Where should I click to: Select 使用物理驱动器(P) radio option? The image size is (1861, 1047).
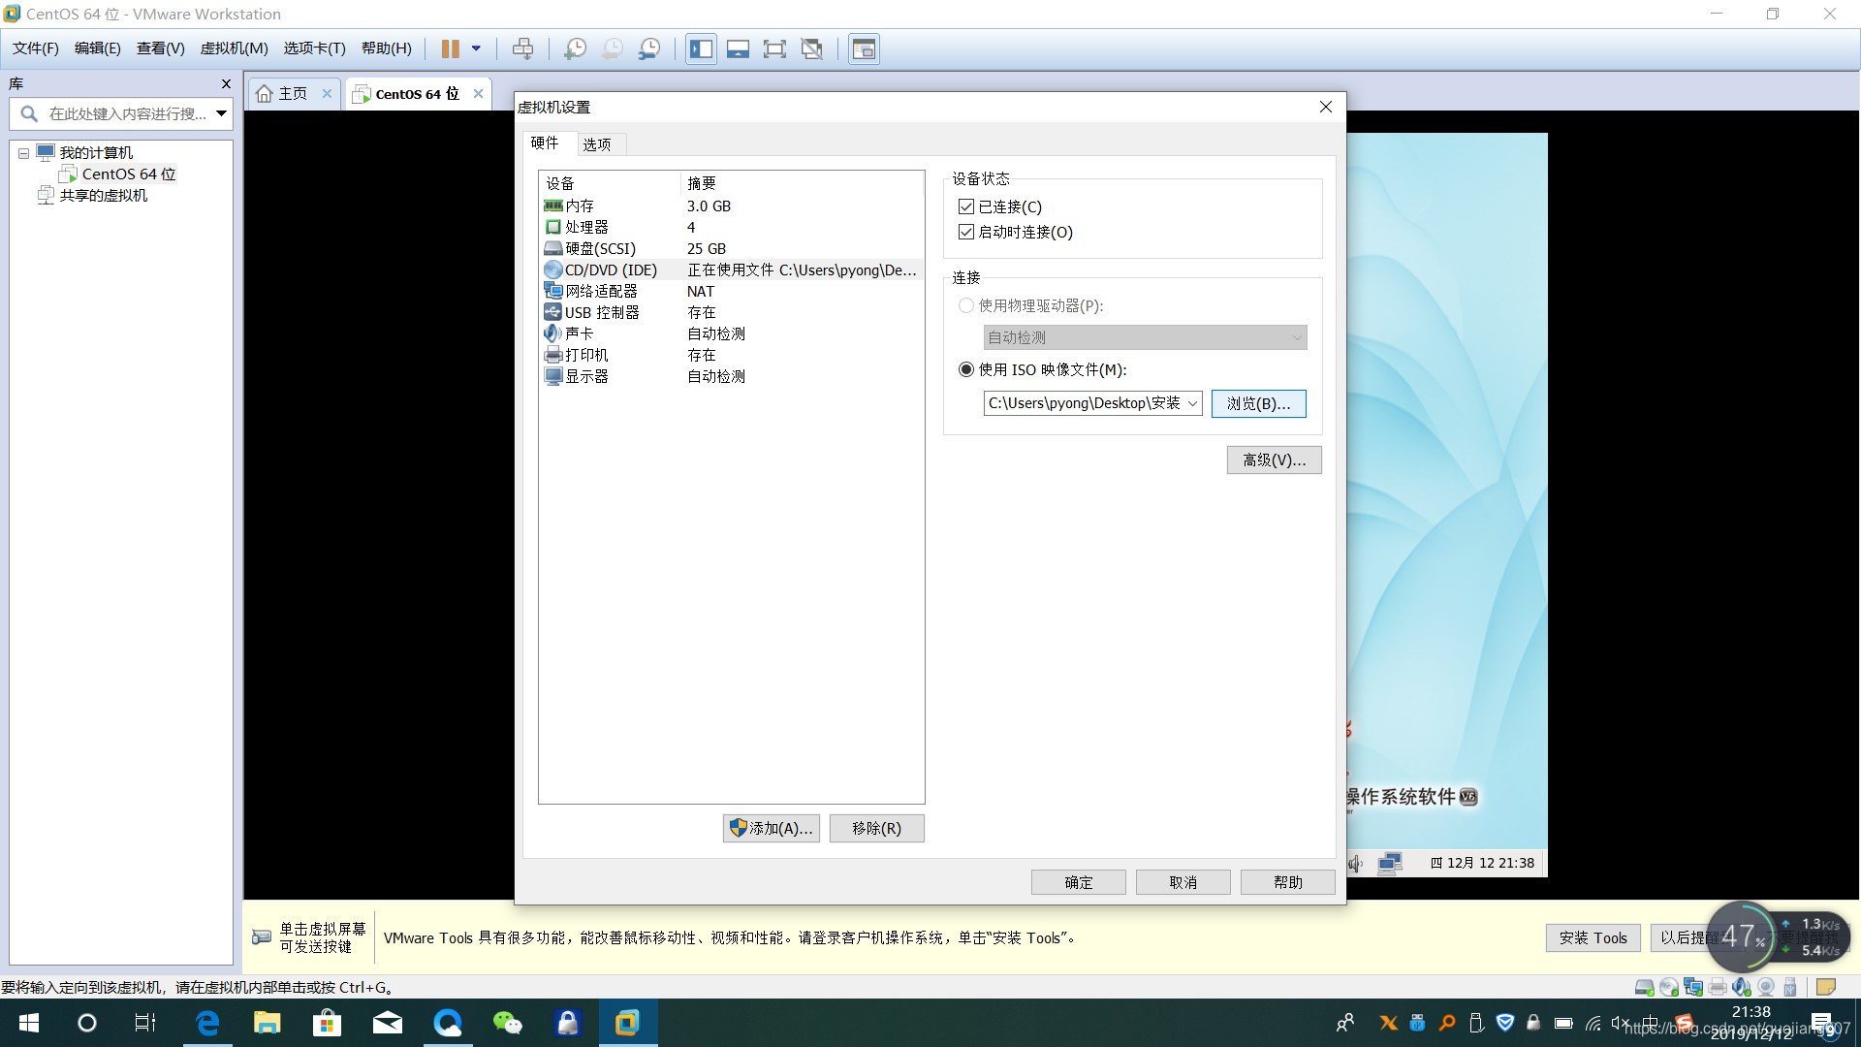click(965, 305)
